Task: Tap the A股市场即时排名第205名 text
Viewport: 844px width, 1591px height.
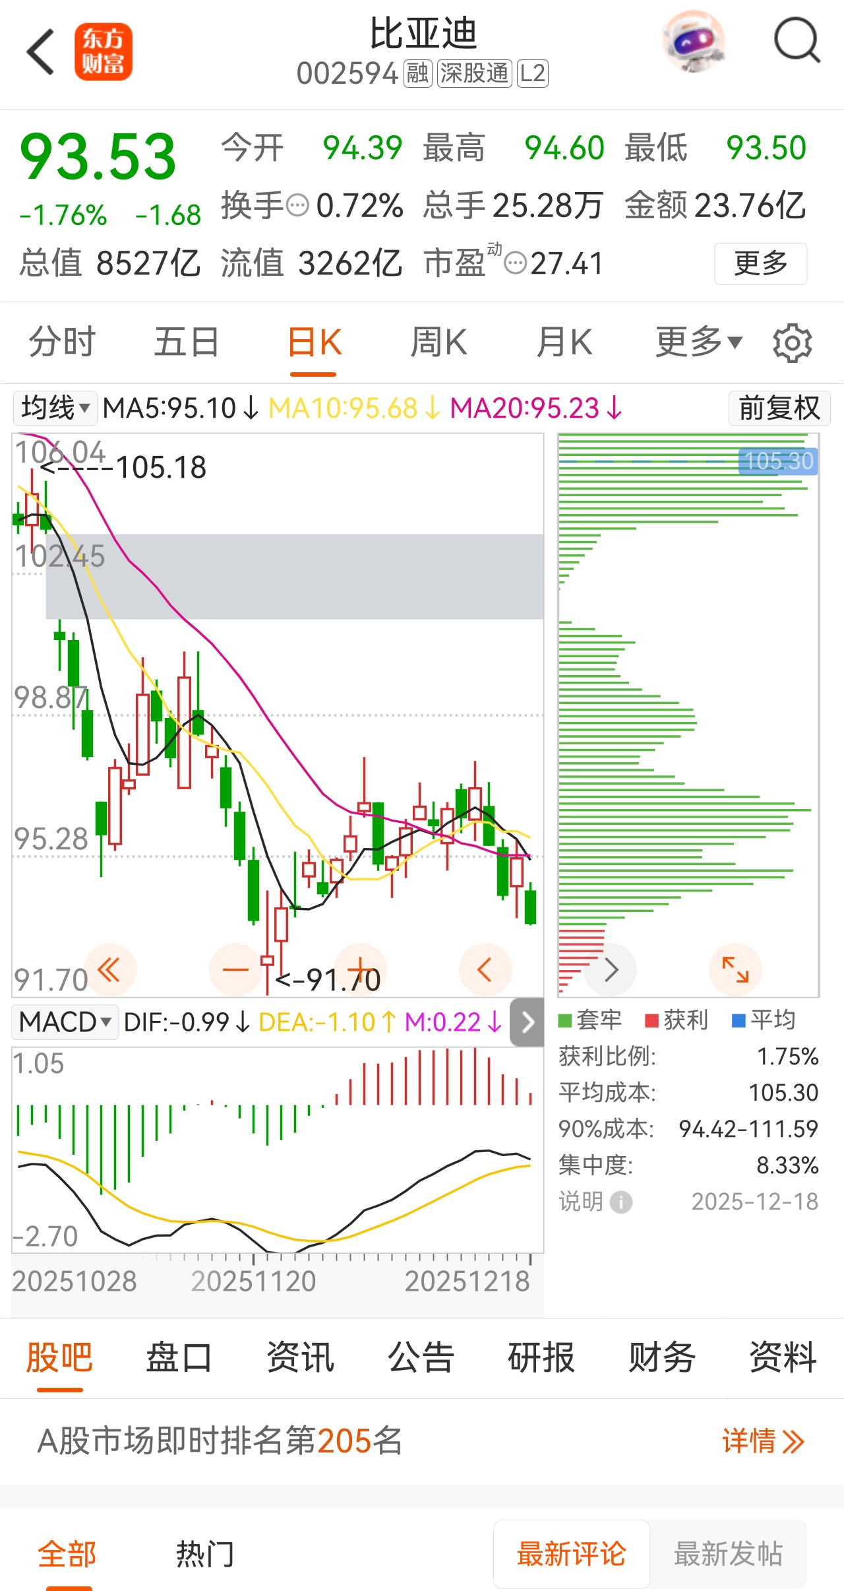Action: 220,1441
